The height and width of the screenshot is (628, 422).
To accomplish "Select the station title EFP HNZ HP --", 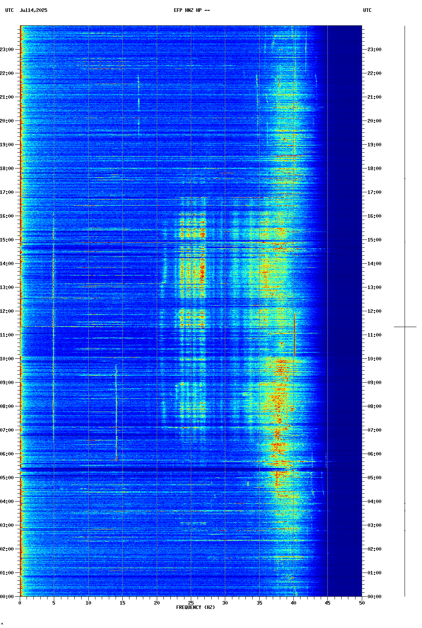I will coord(192,10).
